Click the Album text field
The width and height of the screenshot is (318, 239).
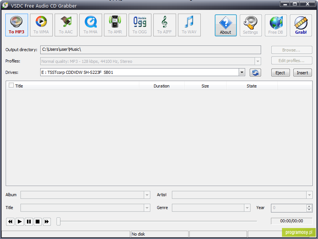(x=83, y=195)
